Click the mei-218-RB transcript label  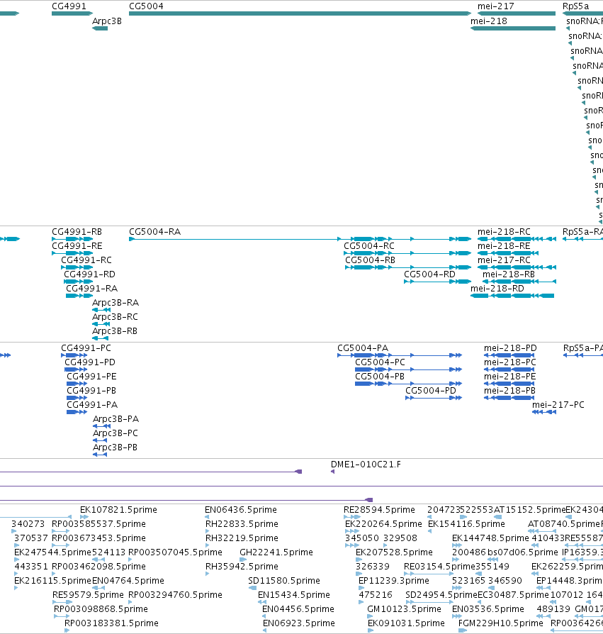[x=509, y=274]
